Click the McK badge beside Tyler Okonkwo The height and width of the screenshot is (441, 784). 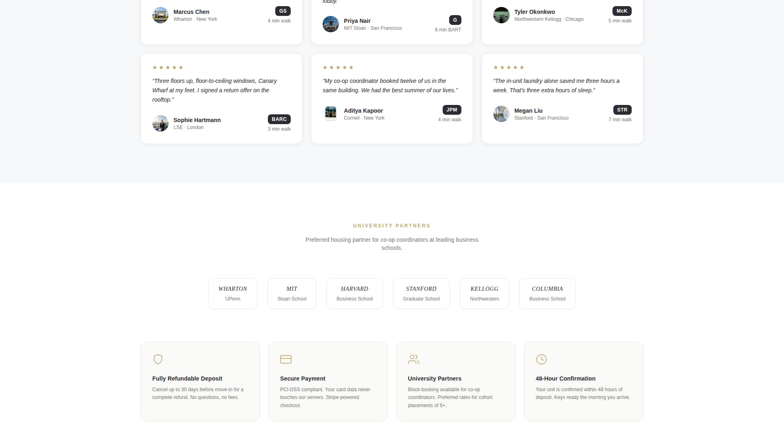(621, 11)
